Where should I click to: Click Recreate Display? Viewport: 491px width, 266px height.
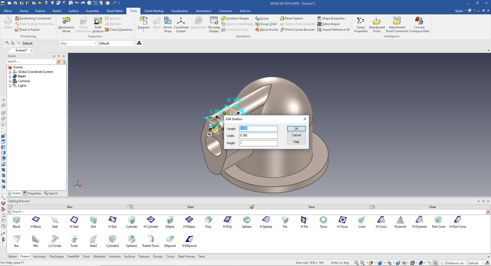point(214,25)
